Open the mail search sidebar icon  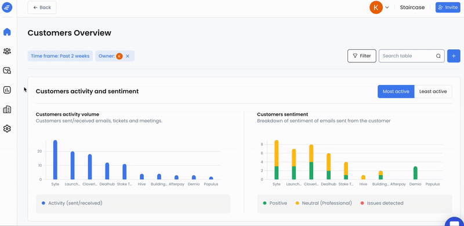[7, 71]
